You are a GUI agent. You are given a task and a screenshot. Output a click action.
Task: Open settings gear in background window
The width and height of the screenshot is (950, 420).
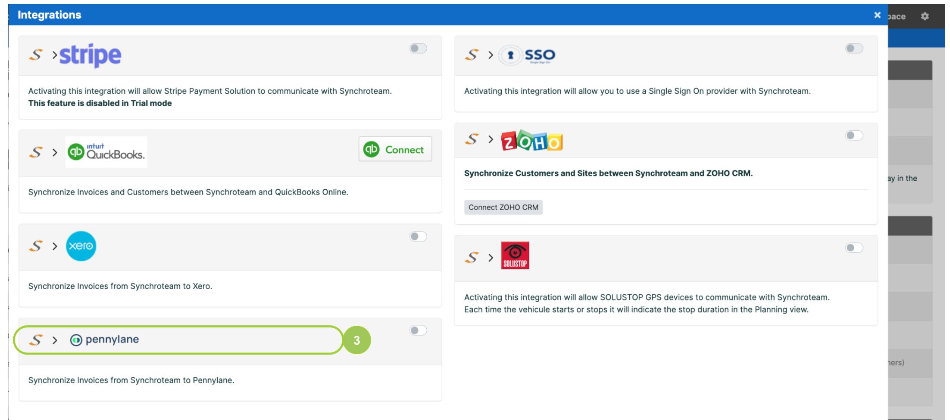pyautogui.click(x=925, y=16)
